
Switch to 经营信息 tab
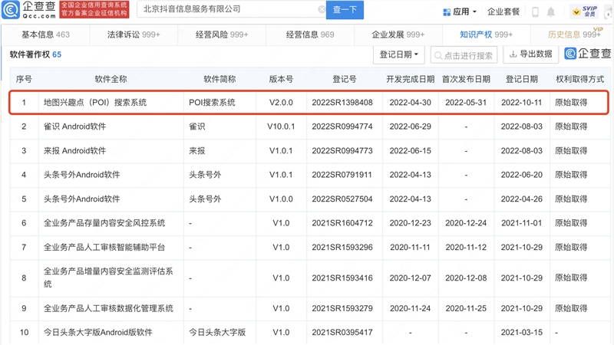310,34
